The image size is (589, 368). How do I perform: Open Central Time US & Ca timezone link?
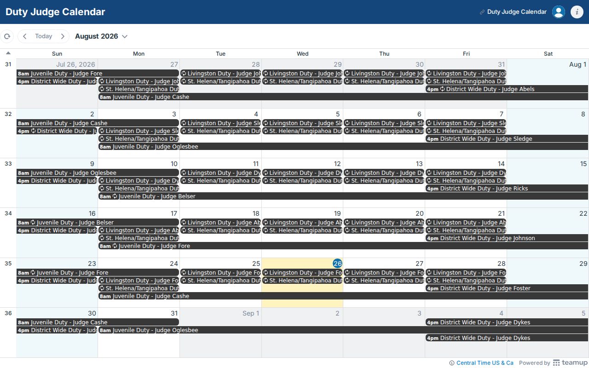point(485,363)
